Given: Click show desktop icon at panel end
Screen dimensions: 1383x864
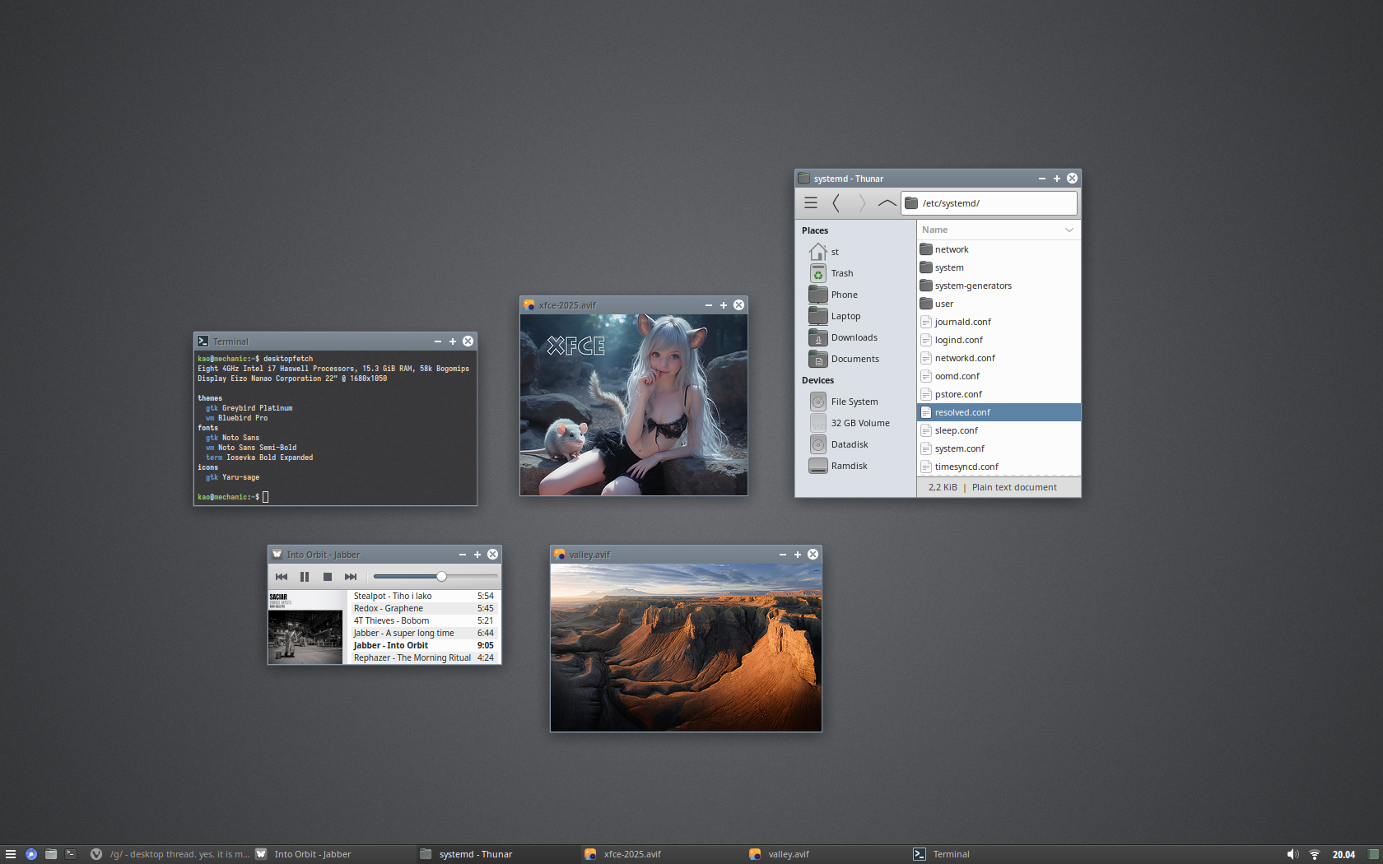Looking at the screenshot, I should coord(1373,854).
